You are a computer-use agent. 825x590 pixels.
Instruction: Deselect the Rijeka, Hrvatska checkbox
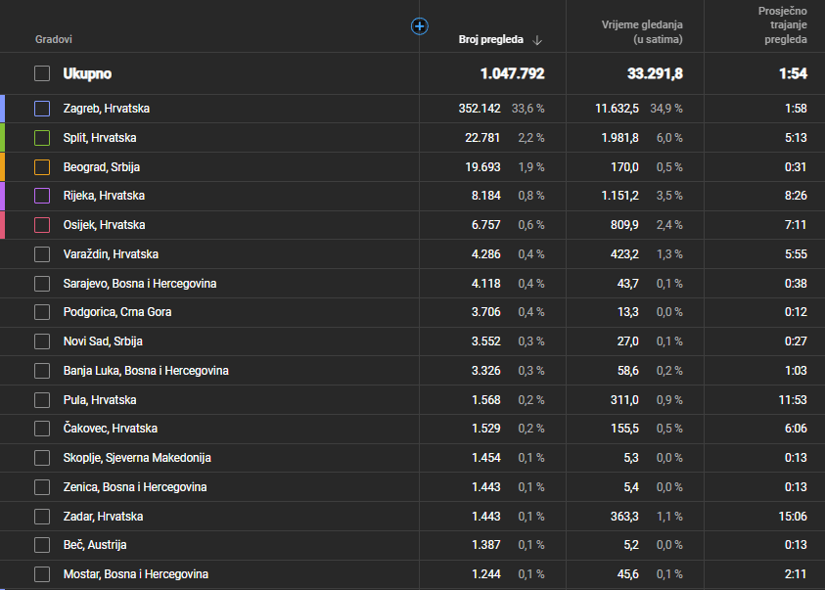(x=41, y=196)
